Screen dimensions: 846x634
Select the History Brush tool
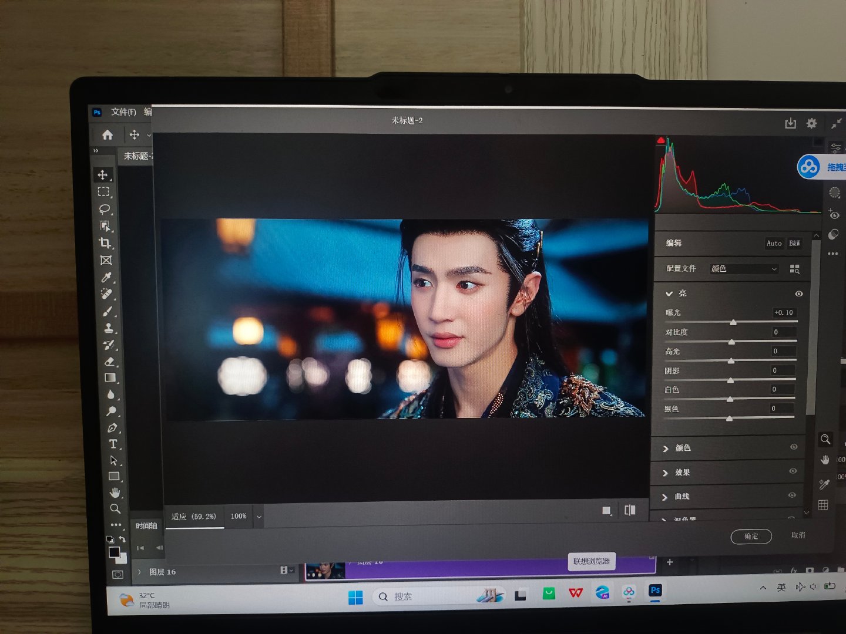click(x=109, y=345)
